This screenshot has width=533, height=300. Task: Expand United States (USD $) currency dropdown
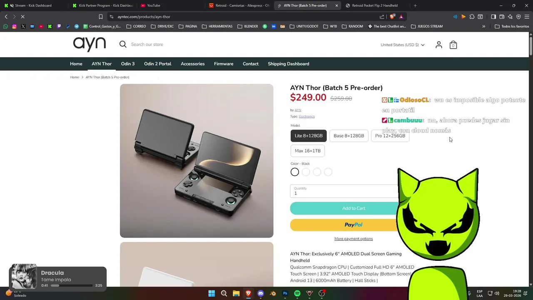402,45
